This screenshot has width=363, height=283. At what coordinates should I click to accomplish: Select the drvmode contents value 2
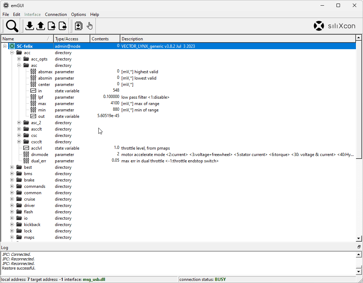tap(118, 154)
